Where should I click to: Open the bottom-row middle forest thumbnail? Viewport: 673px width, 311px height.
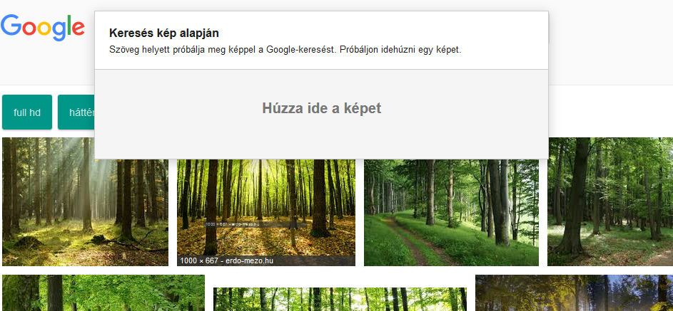tap(340, 300)
